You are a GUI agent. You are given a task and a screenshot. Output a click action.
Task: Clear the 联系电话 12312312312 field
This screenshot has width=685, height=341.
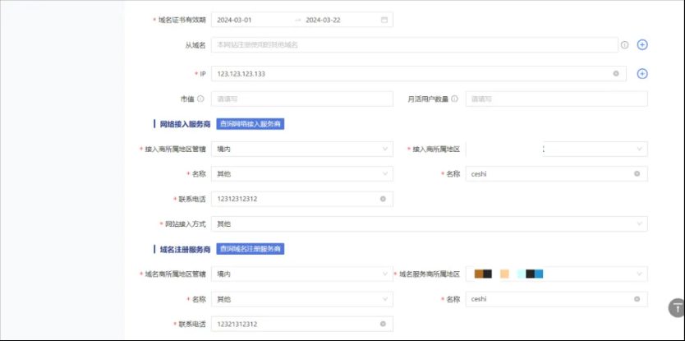[x=383, y=199]
